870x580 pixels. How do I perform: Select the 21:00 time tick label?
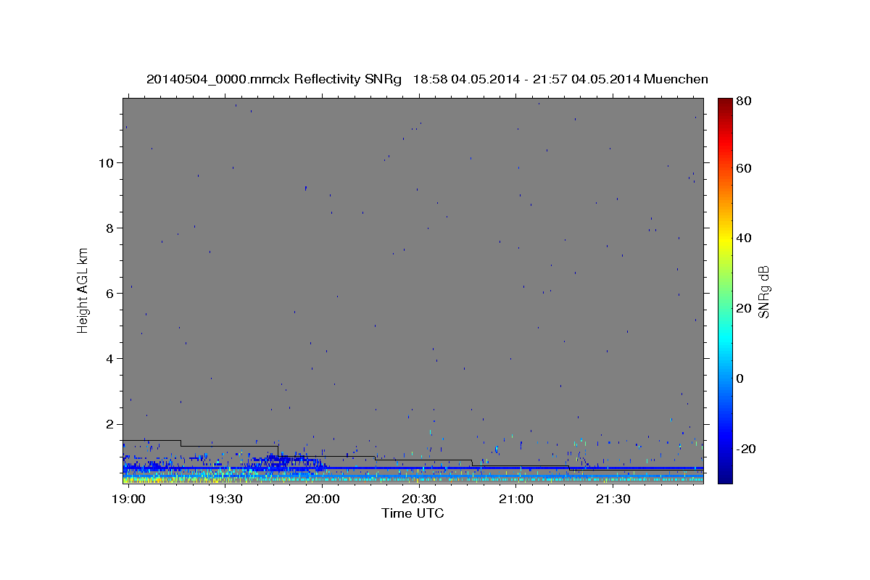(x=515, y=499)
